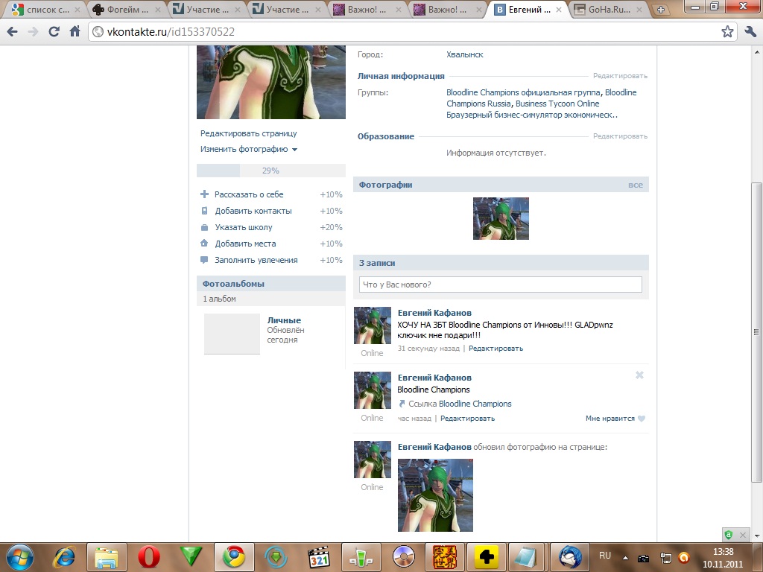Image resolution: width=763 pixels, height=572 pixels.
Task: Click the Редактировать страницу link
Action: coord(248,133)
